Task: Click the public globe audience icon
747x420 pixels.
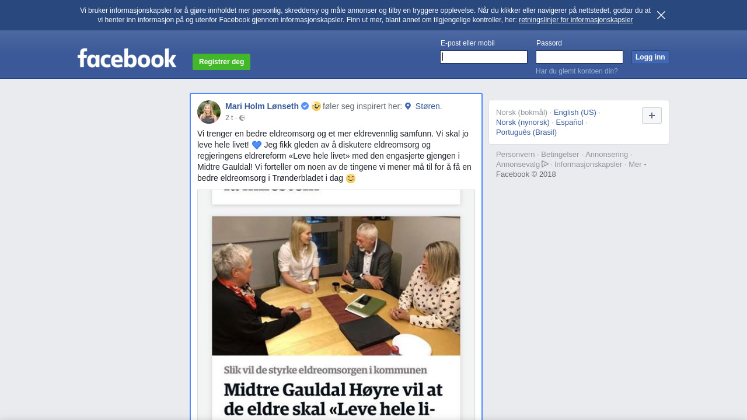Action: click(242, 118)
